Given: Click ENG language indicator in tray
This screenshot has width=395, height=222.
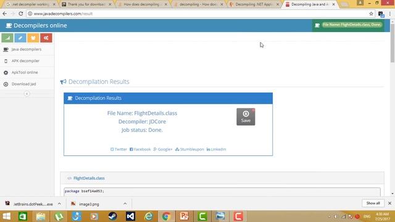Looking at the screenshot, I should [367, 216].
